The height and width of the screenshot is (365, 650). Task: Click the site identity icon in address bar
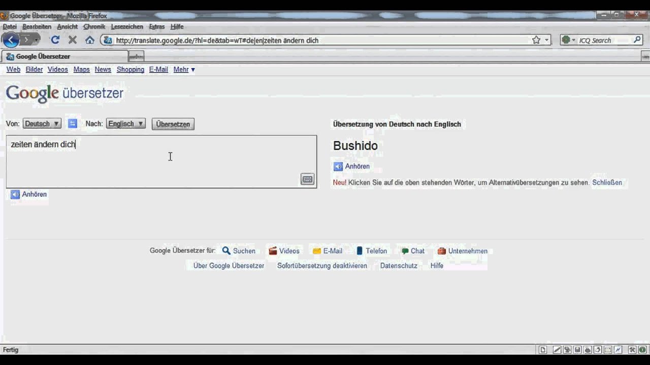pos(107,40)
